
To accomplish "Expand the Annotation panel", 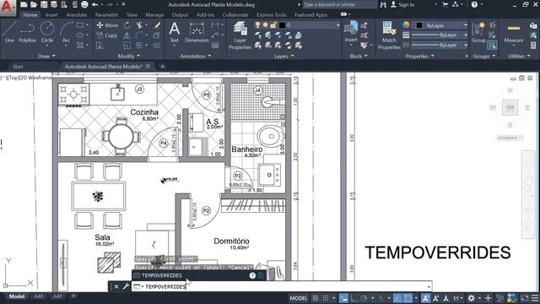I will [x=195, y=57].
